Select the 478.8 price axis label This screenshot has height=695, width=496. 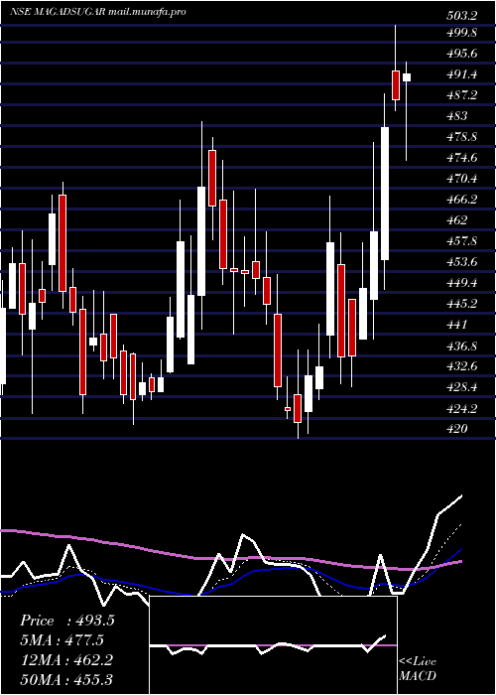462,137
